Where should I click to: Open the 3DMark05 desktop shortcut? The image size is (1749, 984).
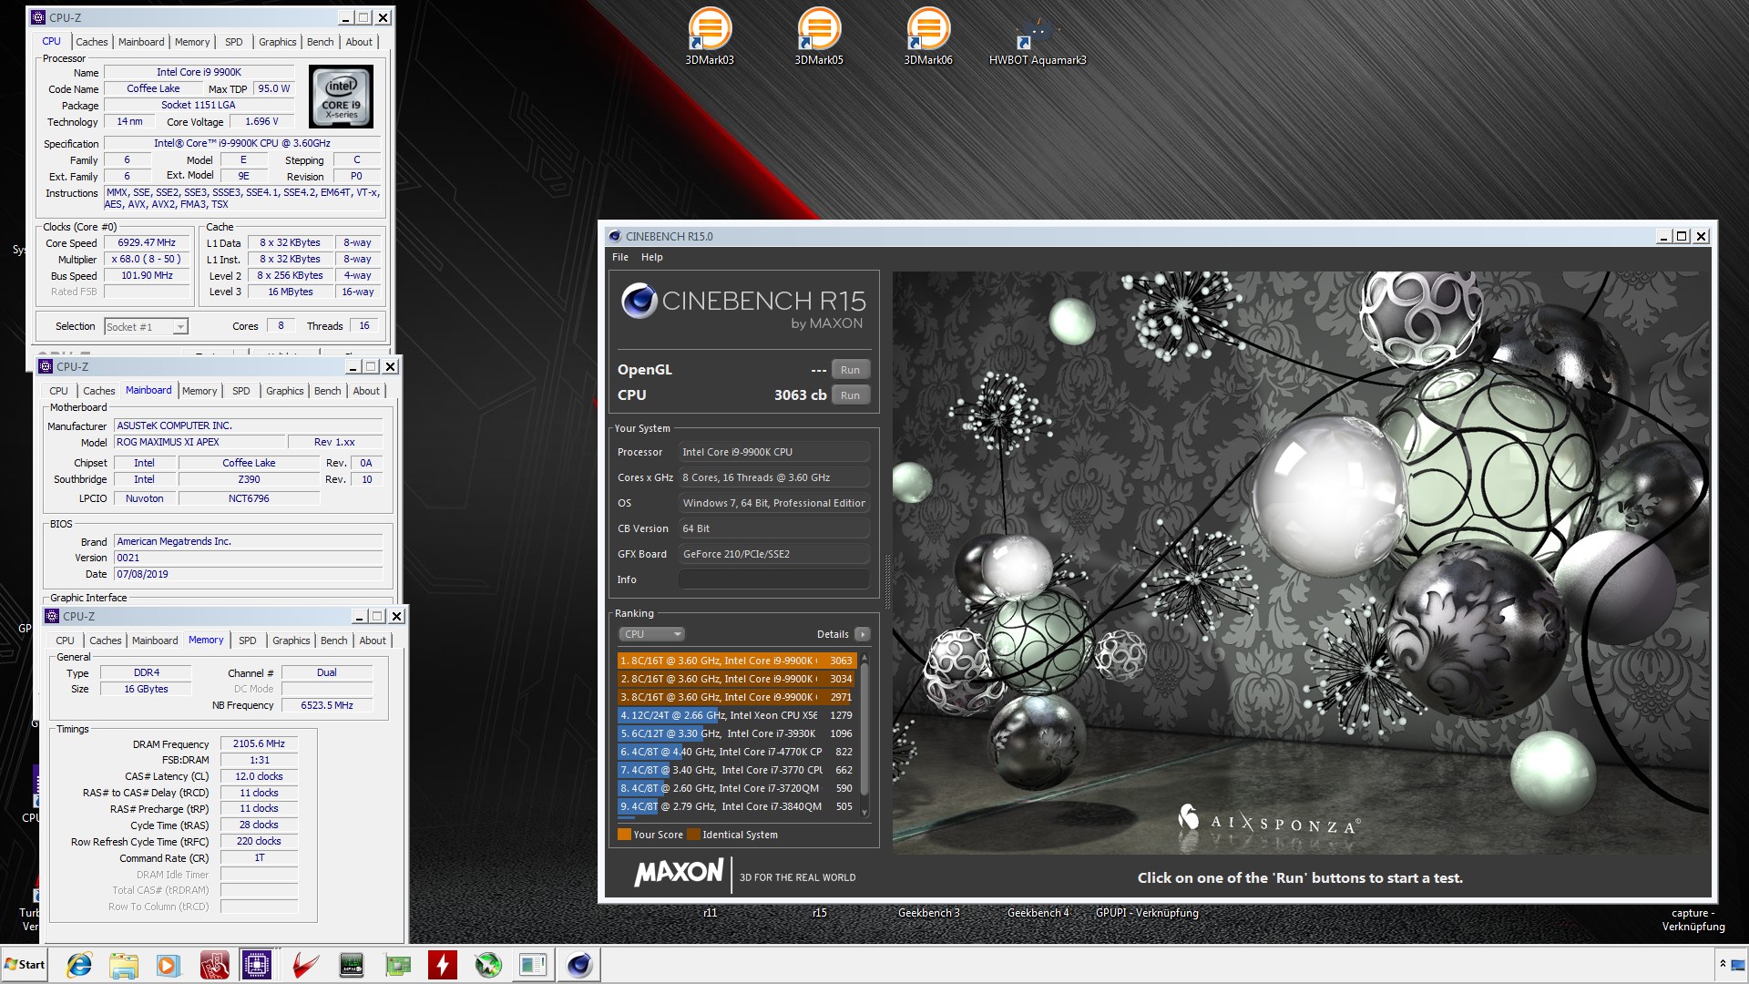[819, 36]
